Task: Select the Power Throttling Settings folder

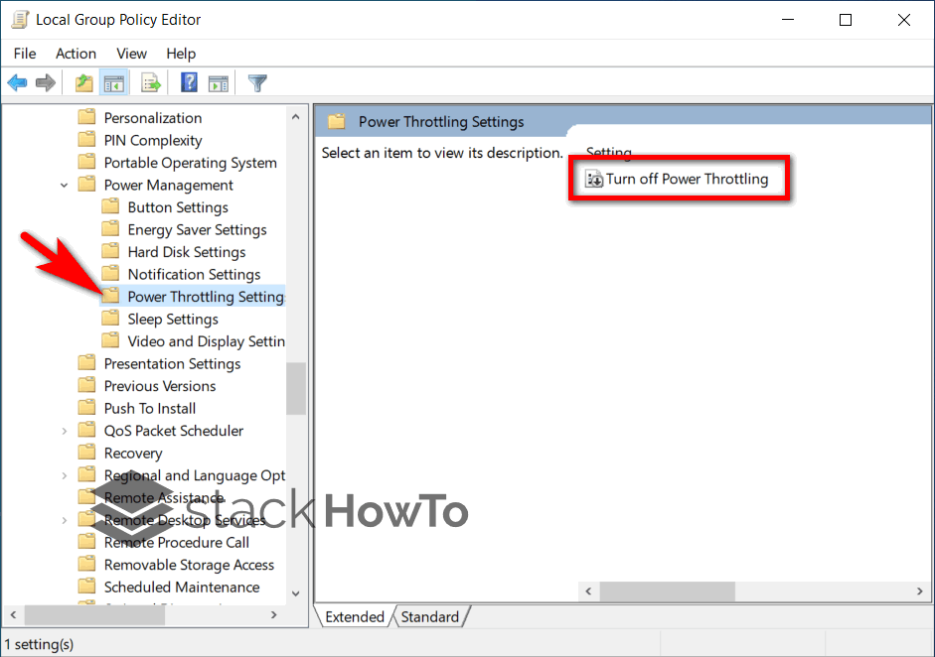Action: (199, 296)
